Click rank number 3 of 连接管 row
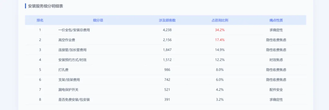The width and height of the screenshot is (329, 110). (x=40, y=50)
